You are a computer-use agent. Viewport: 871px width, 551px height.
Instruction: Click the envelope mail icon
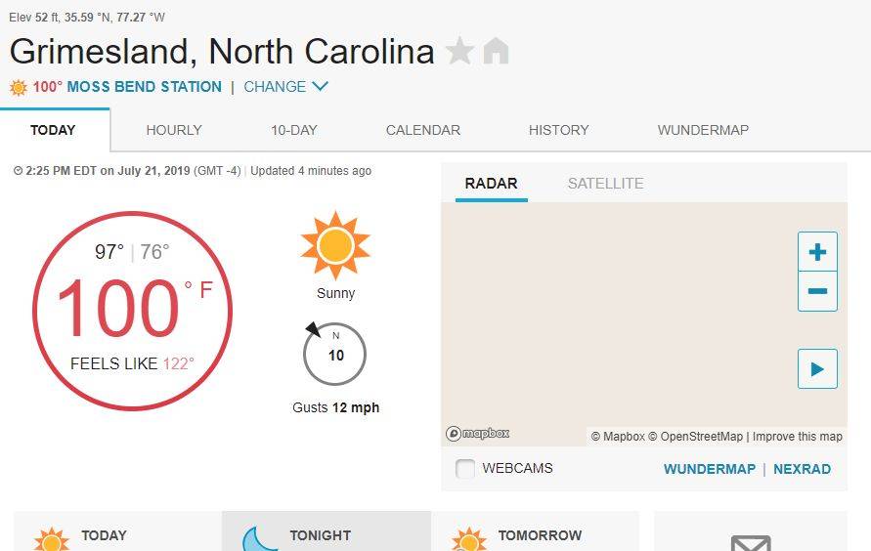click(x=750, y=542)
